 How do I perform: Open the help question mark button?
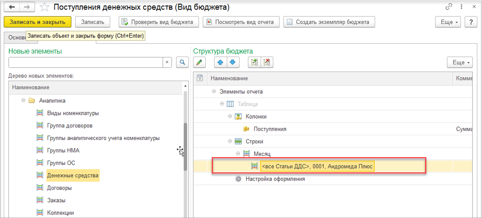(471, 22)
